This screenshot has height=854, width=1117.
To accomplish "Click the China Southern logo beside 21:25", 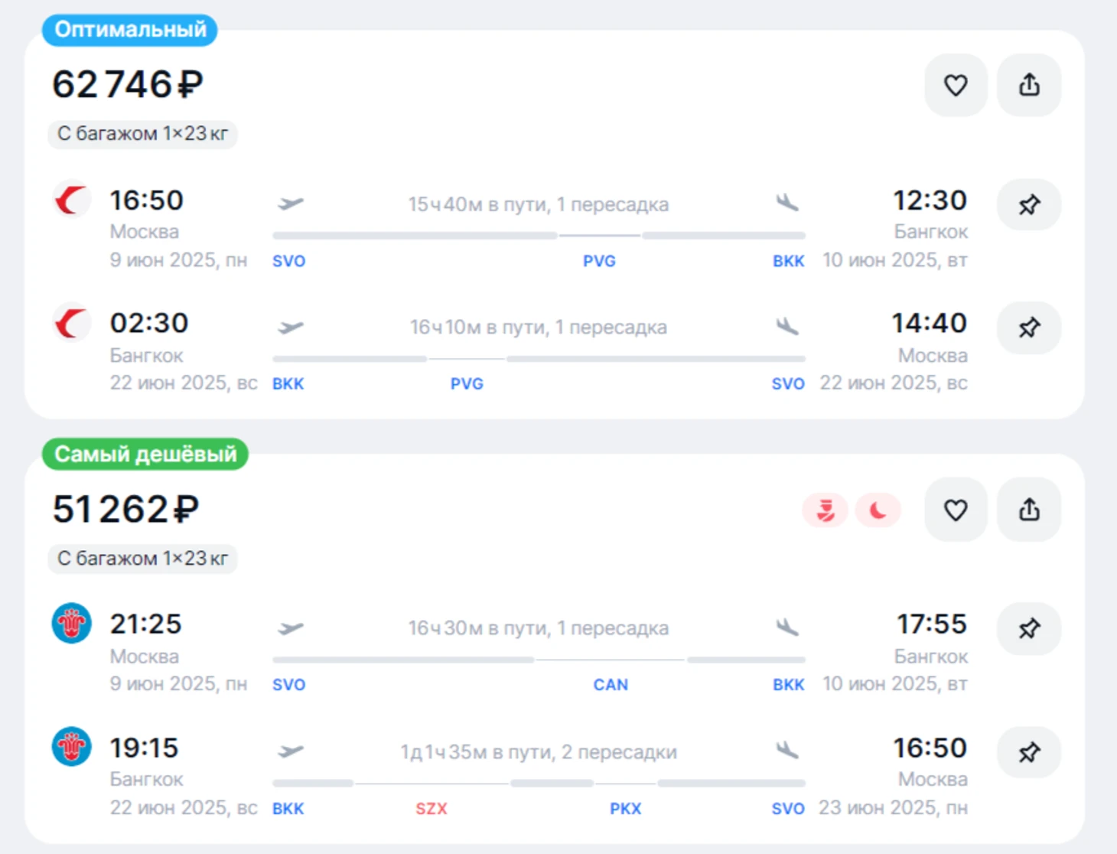I will [x=71, y=624].
